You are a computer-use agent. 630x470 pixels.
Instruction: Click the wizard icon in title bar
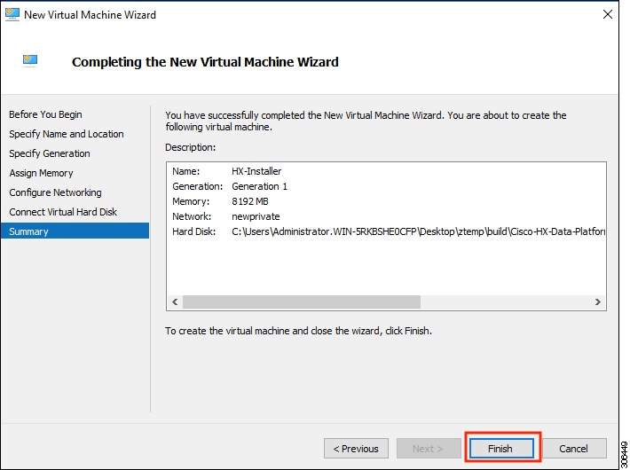pyautogui.click(x=12, y=15)
